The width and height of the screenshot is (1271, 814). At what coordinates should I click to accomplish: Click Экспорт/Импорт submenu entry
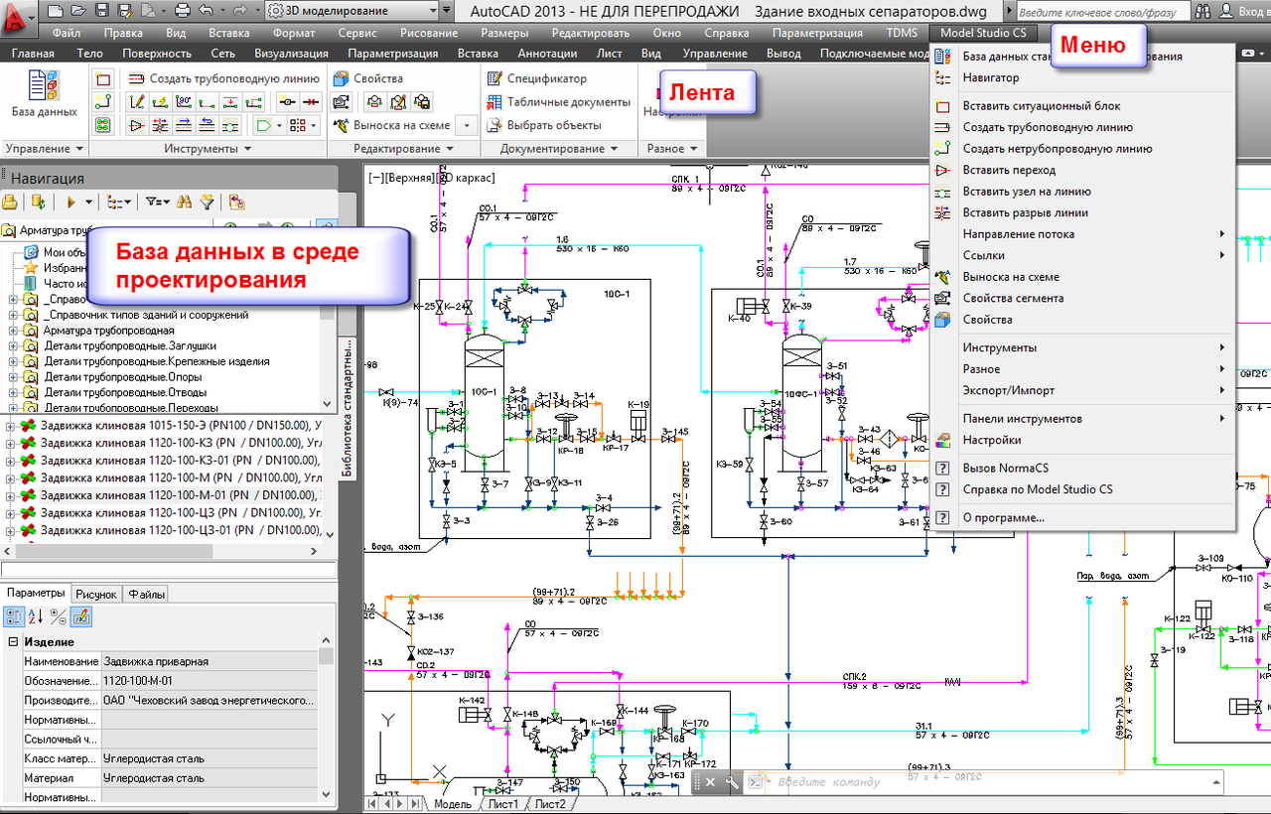[1082, 390]
